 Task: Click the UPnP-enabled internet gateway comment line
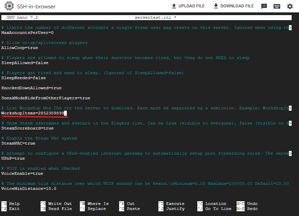[145, 153]
